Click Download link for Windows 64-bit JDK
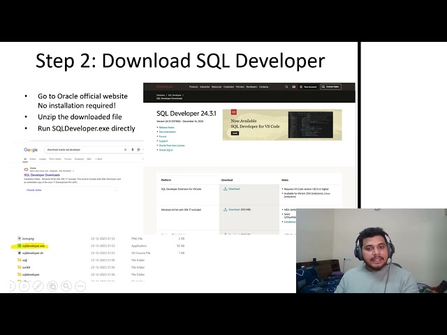This screenshot has width=447, height=335. (x=234, y=209)
